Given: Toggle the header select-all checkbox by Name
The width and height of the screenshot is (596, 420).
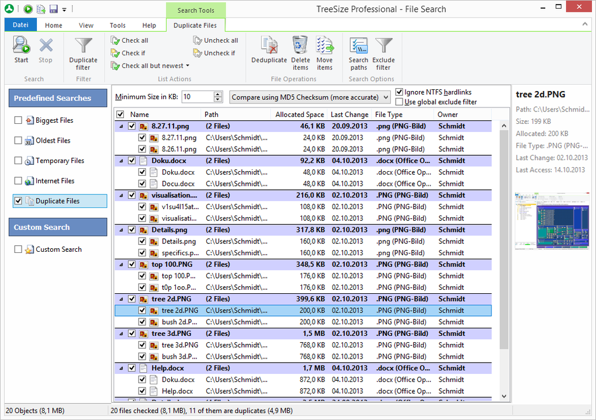Looking at the screenshot, I should tap(120, 114).
